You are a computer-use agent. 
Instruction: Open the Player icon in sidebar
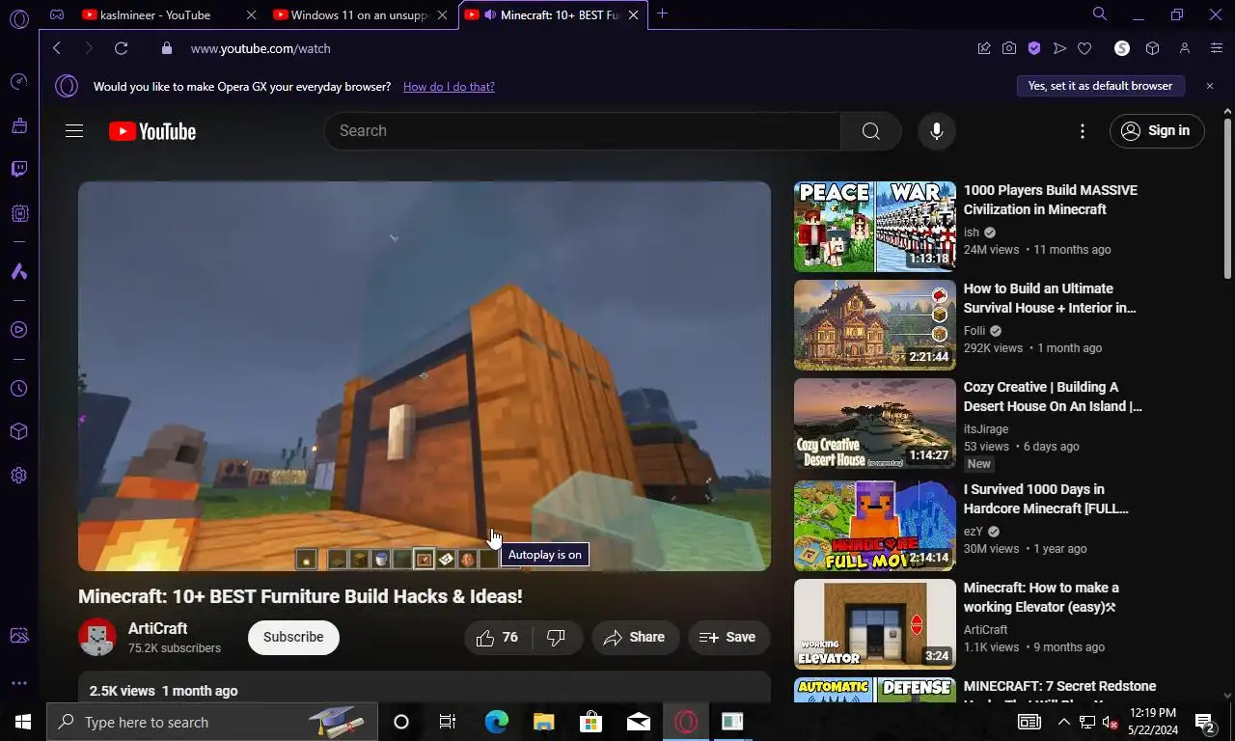pos(19,330)
